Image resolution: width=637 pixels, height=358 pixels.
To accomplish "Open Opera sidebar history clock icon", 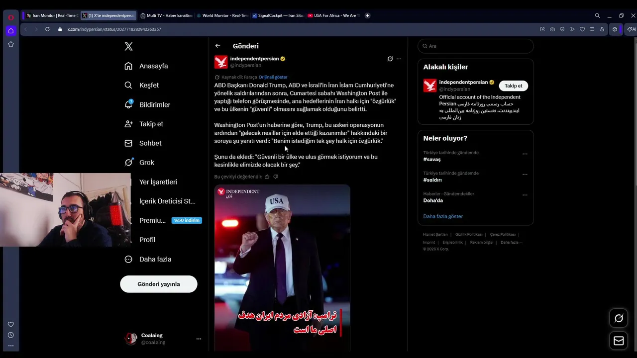I will (x=10, y=335).
